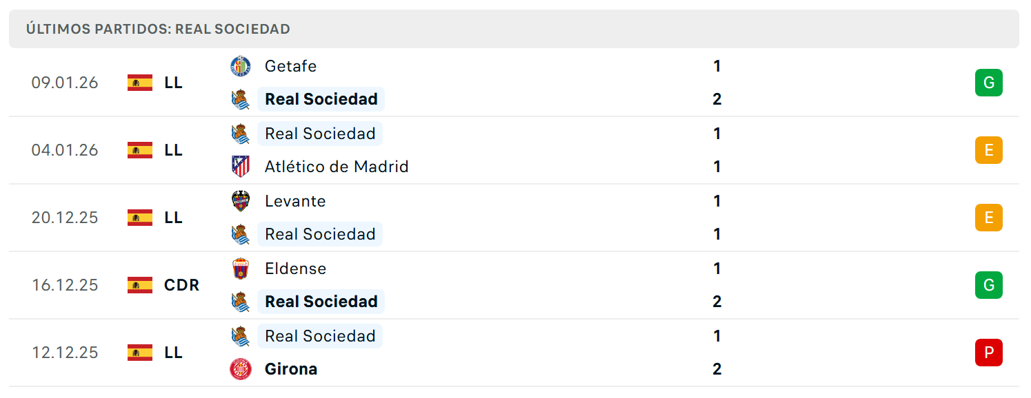Open the Atlético de Madrid team link
The image size is (1031, 398).
[337, 167]
